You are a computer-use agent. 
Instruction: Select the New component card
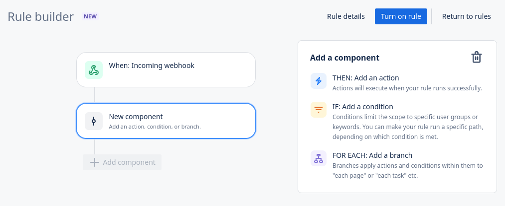click(x=166, y=121)
